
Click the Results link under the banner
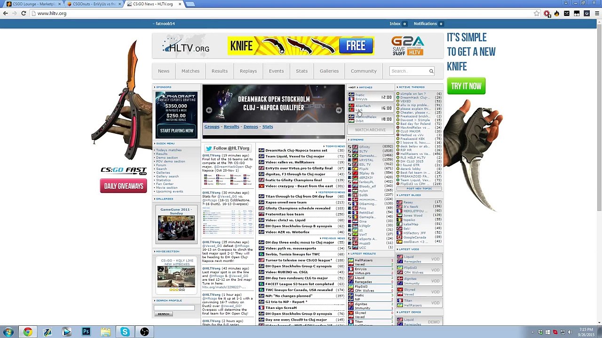[231, 127]
